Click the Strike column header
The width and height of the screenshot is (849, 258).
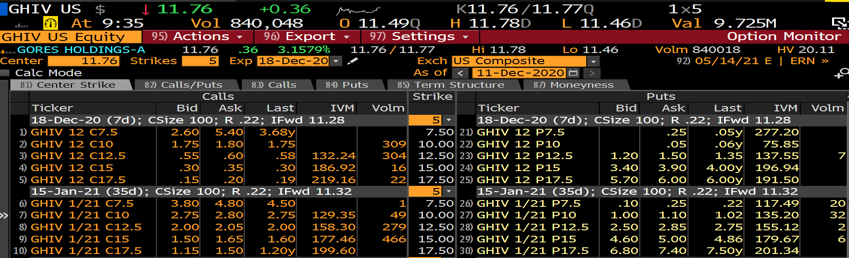pyautogui.click(x=432, y=97)
